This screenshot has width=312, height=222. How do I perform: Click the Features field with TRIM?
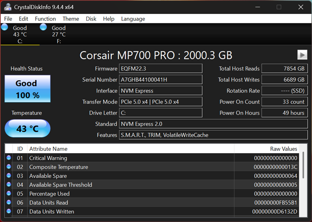pyautogui.click(x=213, y=135)
